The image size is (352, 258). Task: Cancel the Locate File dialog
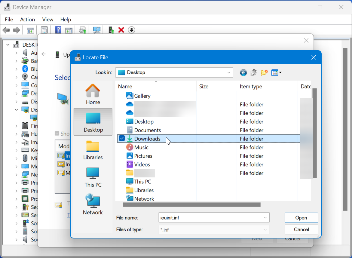(301, 229)
